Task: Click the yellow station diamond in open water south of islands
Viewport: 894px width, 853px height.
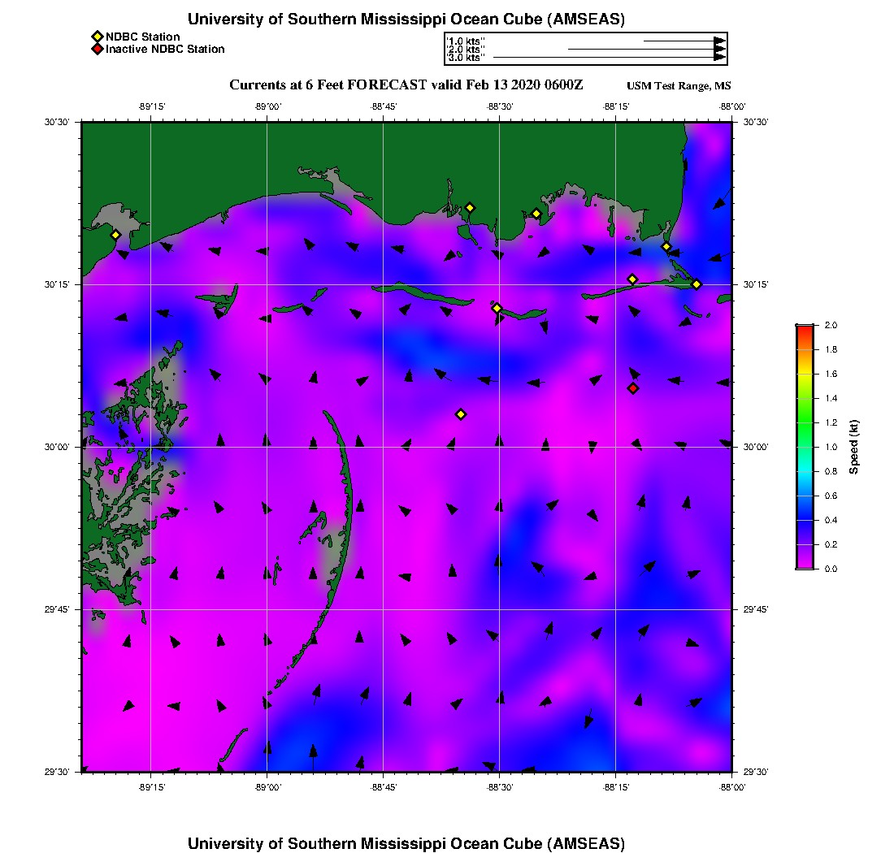Action: tap(461, 414)
